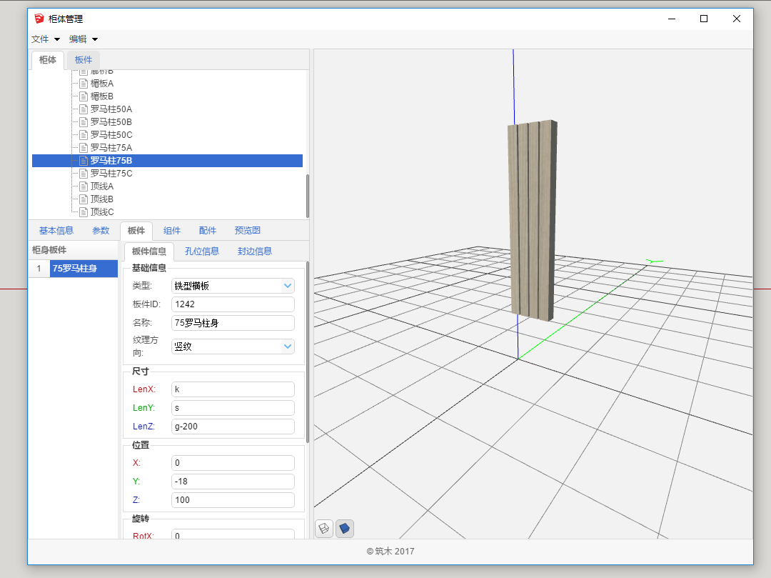Viewport: 771px width, 578px height.
Task: Select the 罗马柱75A document icon
Action: tap(84, 147)
